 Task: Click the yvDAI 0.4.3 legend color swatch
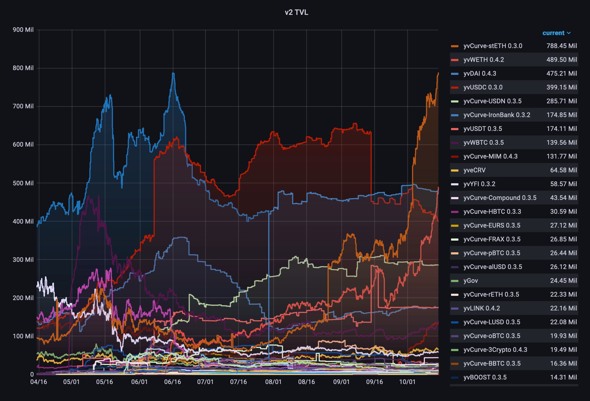click(455, 74)
